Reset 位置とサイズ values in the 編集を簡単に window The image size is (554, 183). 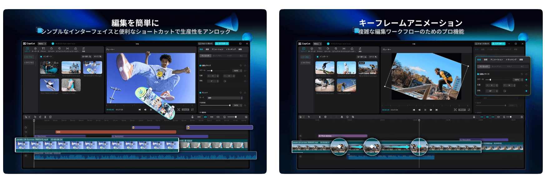pos(241,66)
